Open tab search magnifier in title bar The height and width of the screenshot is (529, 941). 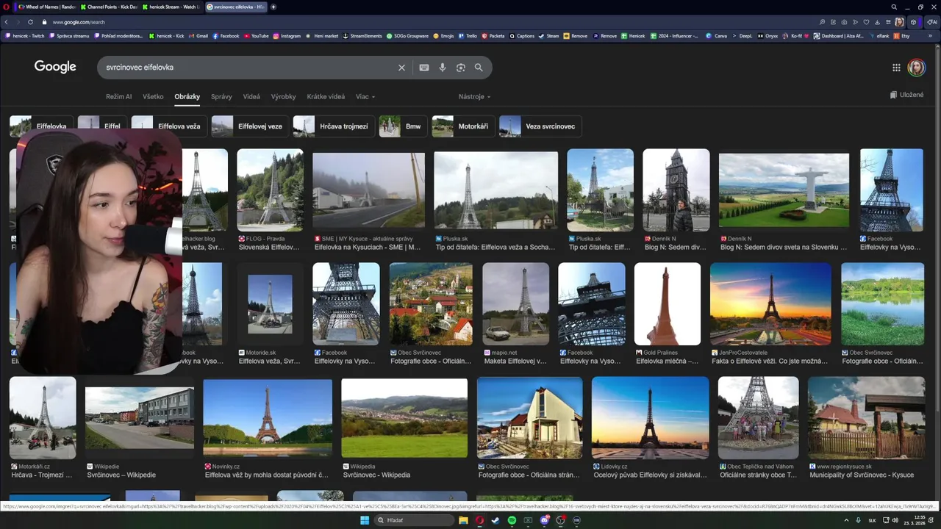(894, 7)
